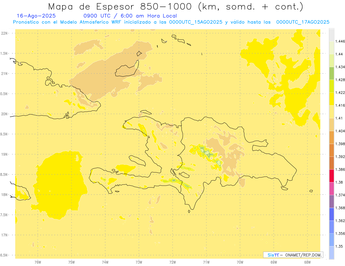Image resolution: width=345 pixels, height=266 pixels.
Task: Click the '1.44' colorbar value
Action: pos(339,54)
